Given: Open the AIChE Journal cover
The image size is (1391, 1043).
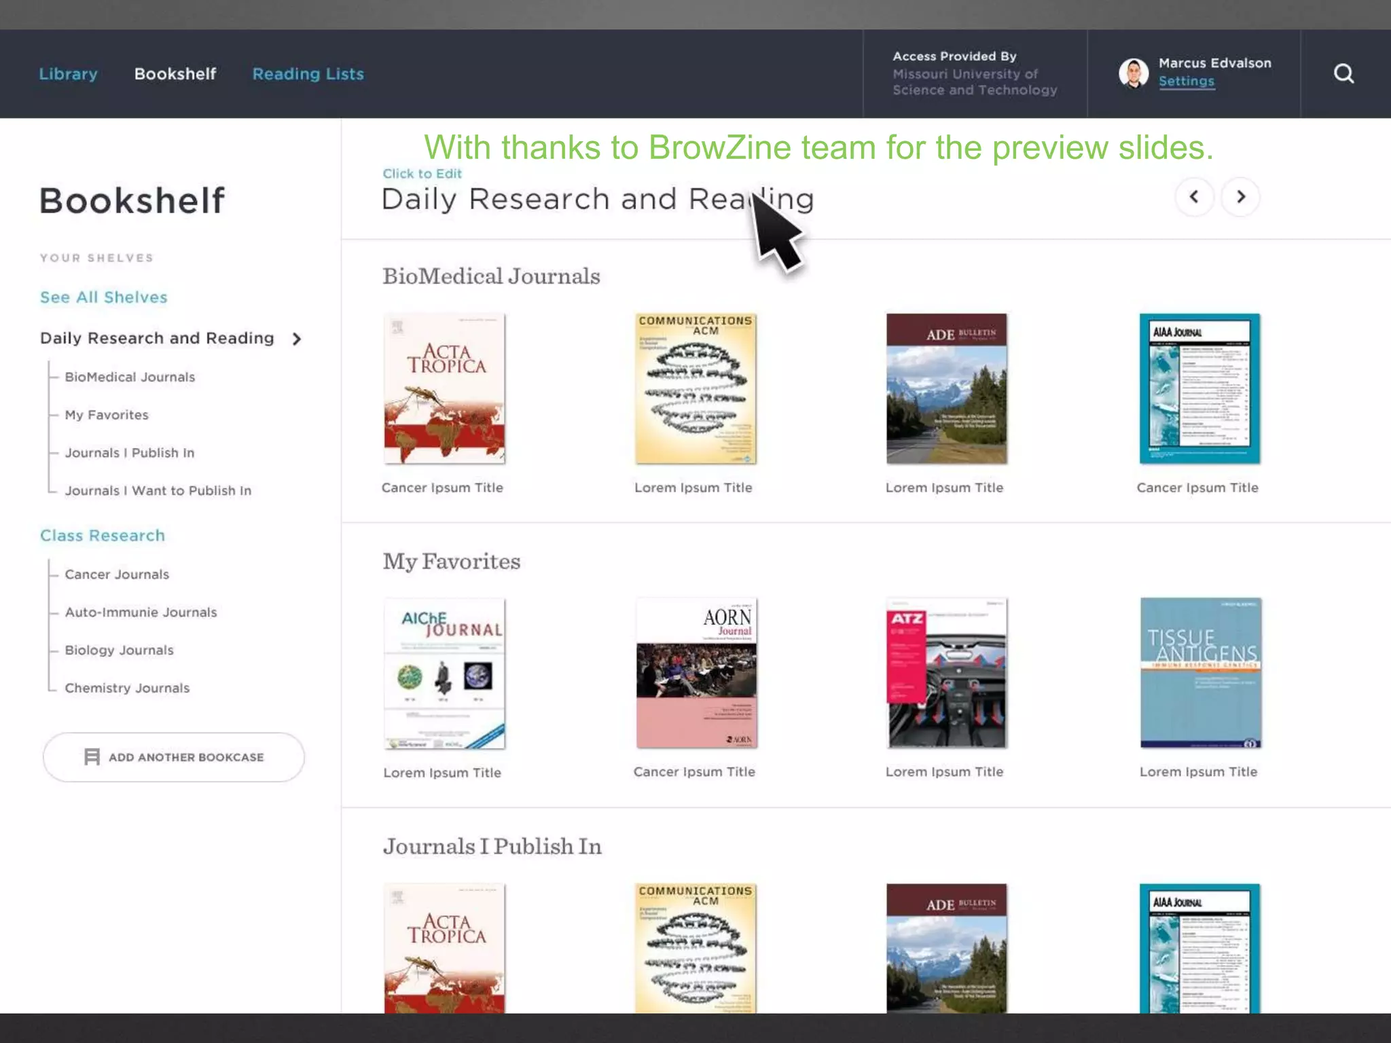Looking at the screenshot, I should tap(444, 673).
